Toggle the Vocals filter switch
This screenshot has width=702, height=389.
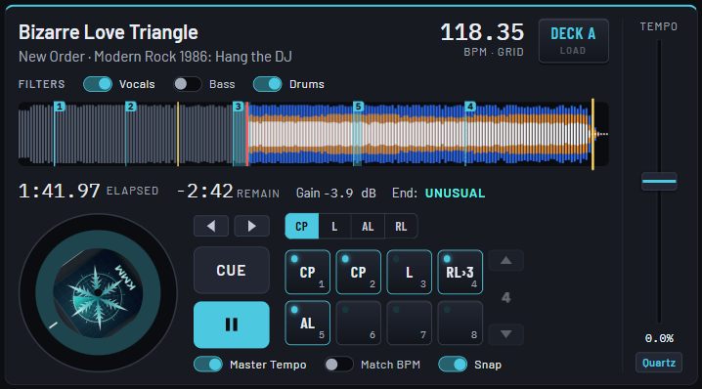tap(98, 84)
